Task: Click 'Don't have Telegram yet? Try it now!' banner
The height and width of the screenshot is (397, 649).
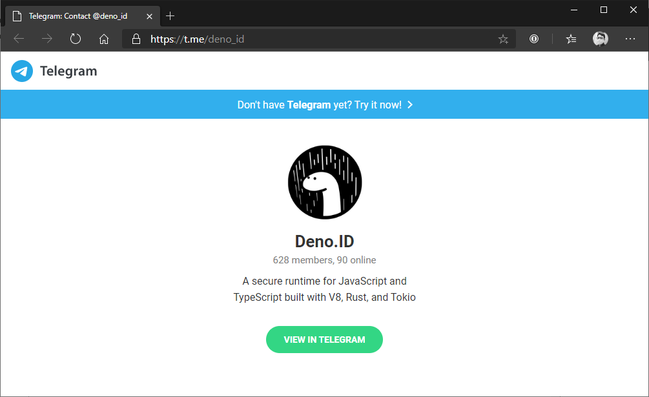Action: tap(324, 105)
